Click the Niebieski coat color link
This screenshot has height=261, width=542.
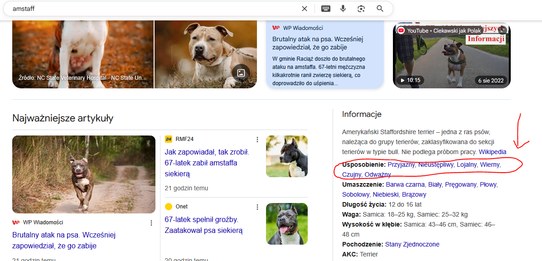[386, 194]
